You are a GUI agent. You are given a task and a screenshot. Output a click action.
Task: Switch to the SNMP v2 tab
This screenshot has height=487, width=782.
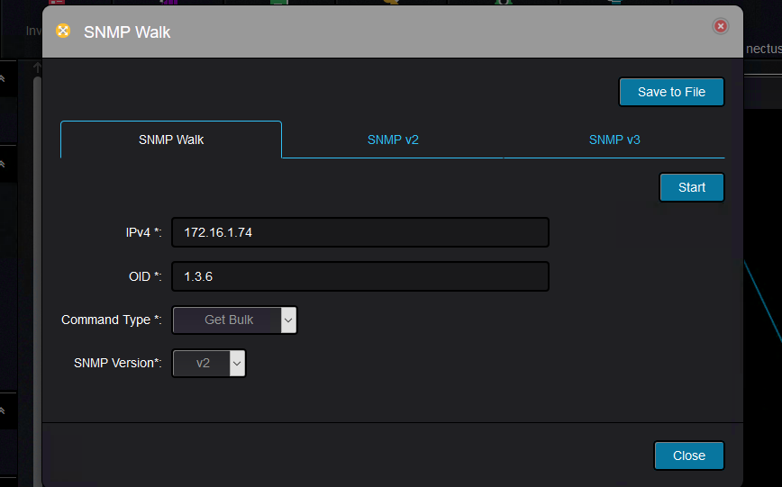pos(393,140)
